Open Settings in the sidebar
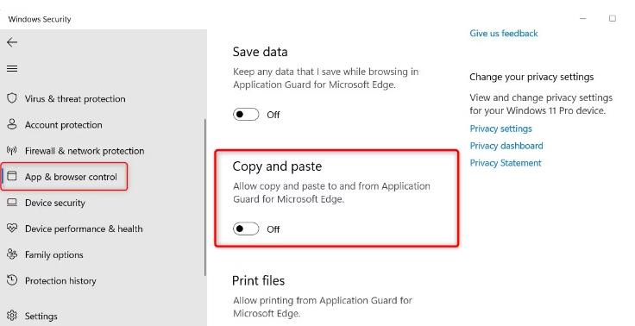The image size is (635, 326). tap(41, 317)
